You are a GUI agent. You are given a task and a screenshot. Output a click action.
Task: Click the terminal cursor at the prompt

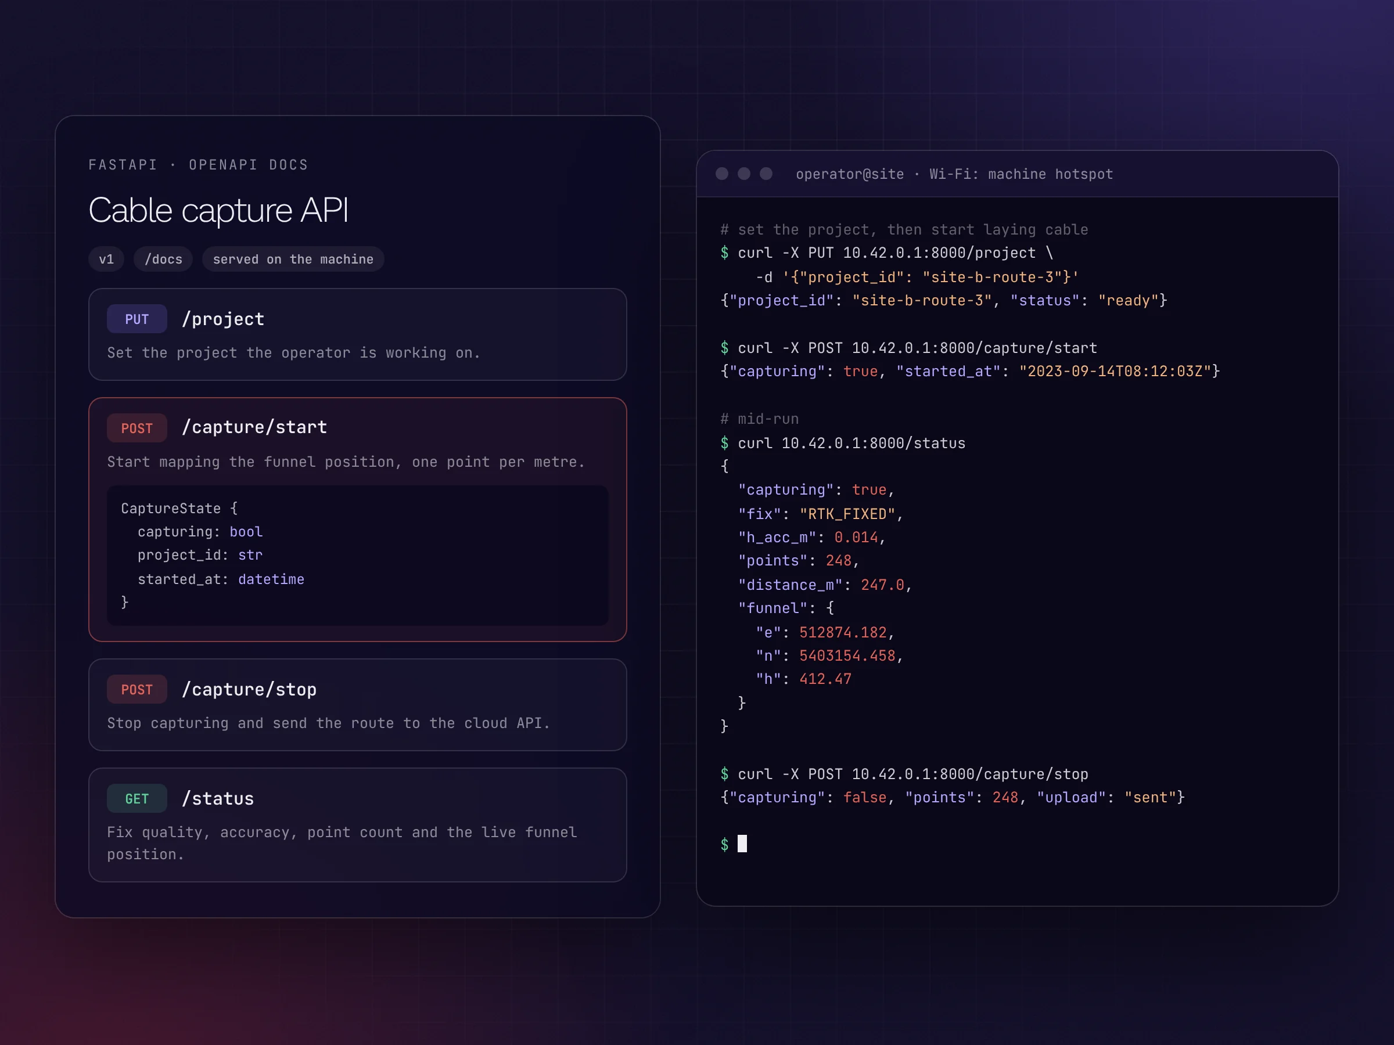pyautogui.click(x=742, y=844)
